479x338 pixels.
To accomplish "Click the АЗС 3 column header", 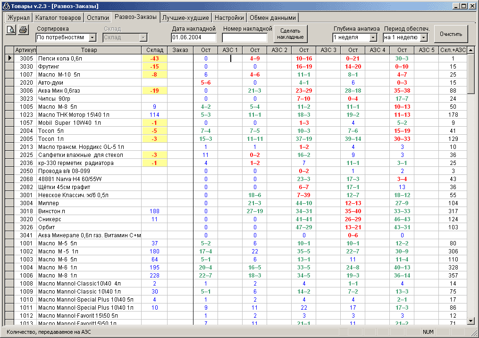I will click(328, 50).
